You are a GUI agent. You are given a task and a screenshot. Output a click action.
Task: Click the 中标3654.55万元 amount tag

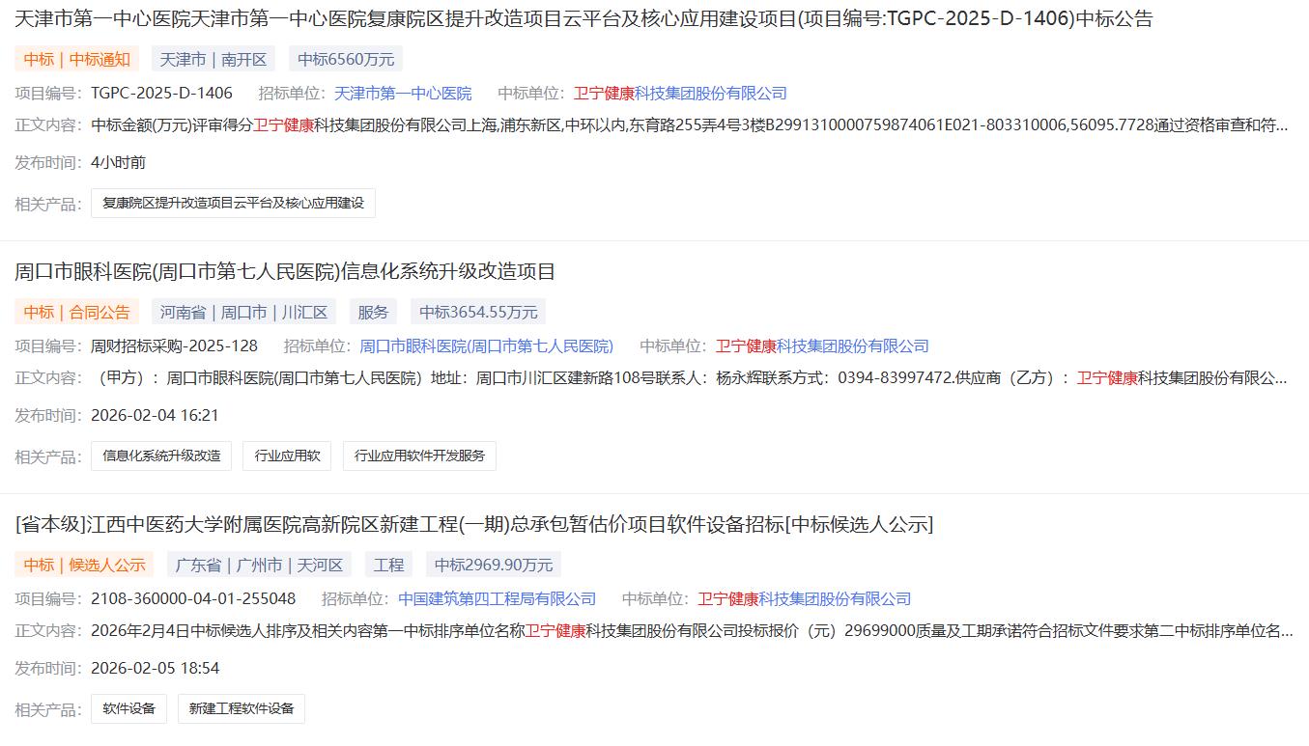pos(478,312)
